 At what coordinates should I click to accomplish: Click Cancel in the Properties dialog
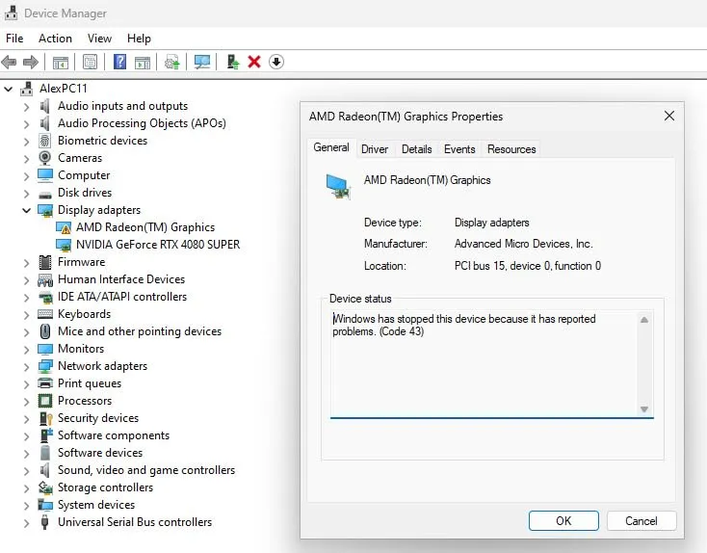pos(642,521)
